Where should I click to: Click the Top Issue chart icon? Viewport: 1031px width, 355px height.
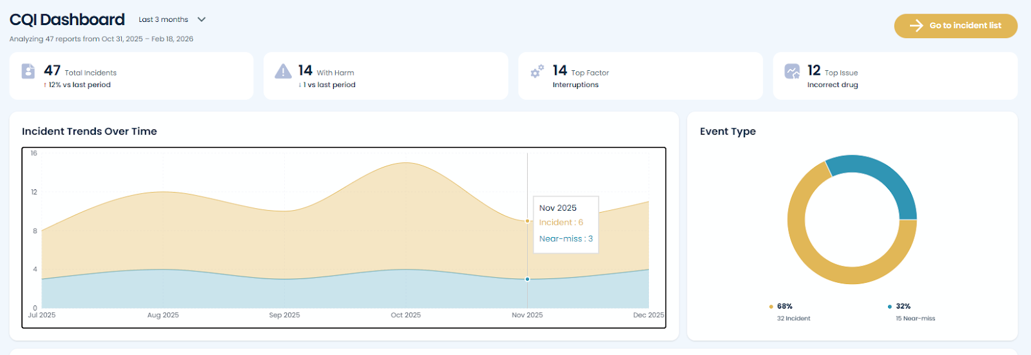click(x=792, y=71)
